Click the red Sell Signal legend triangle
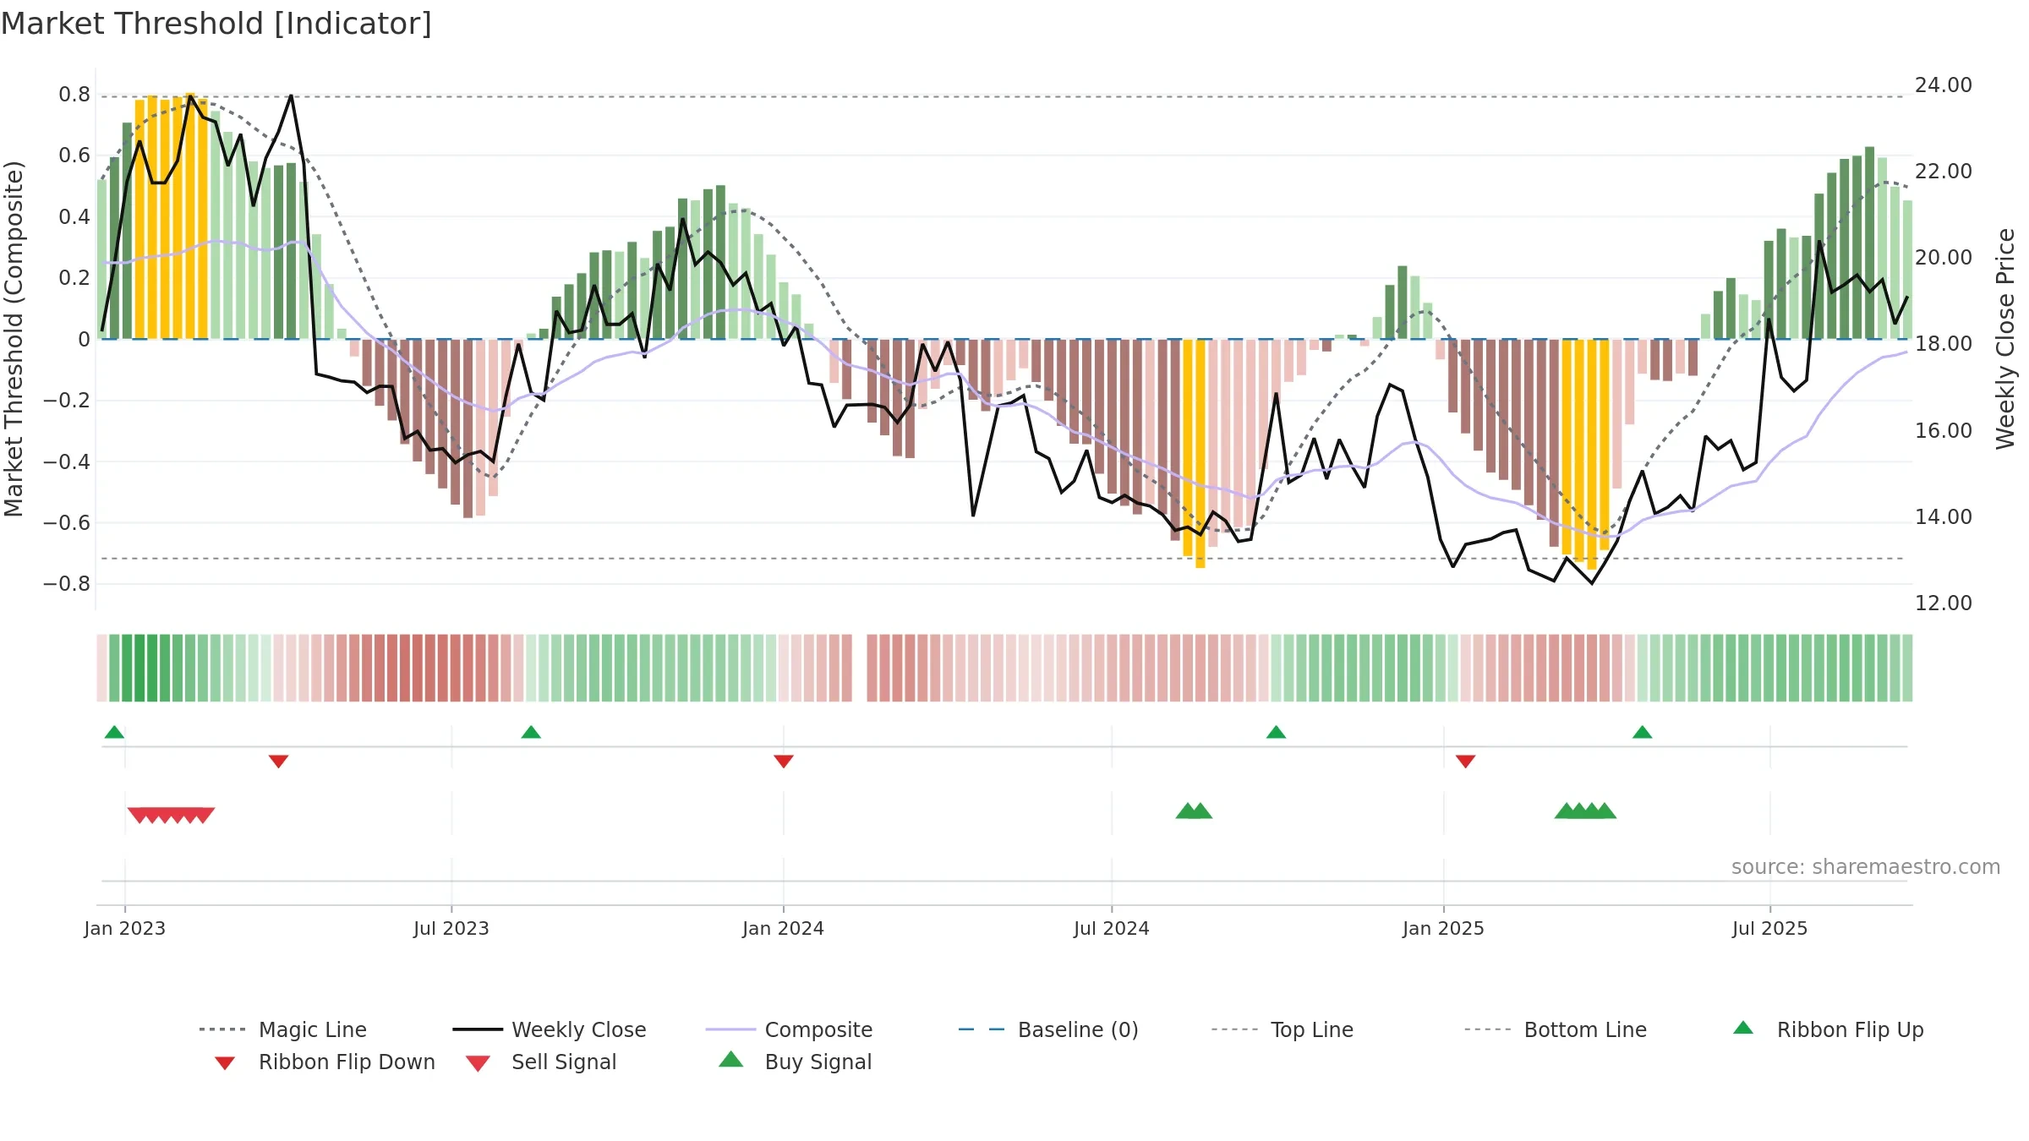The width and height of the screenshot is (2029, 1141). (478, 1063)
